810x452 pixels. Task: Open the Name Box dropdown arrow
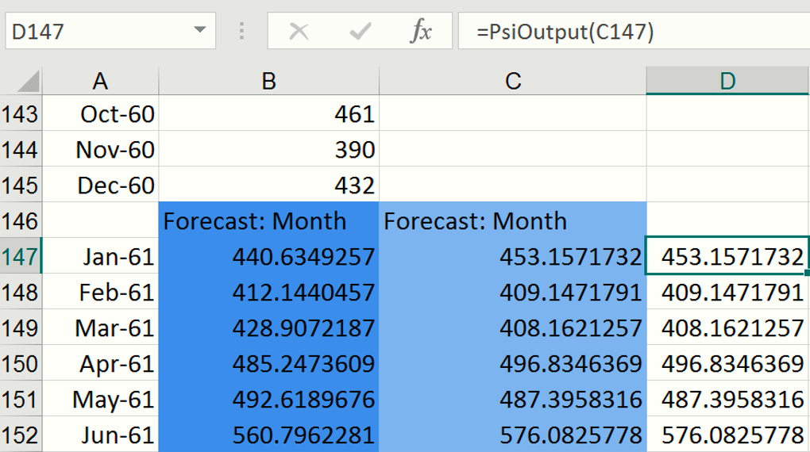(x=199, y=32)
